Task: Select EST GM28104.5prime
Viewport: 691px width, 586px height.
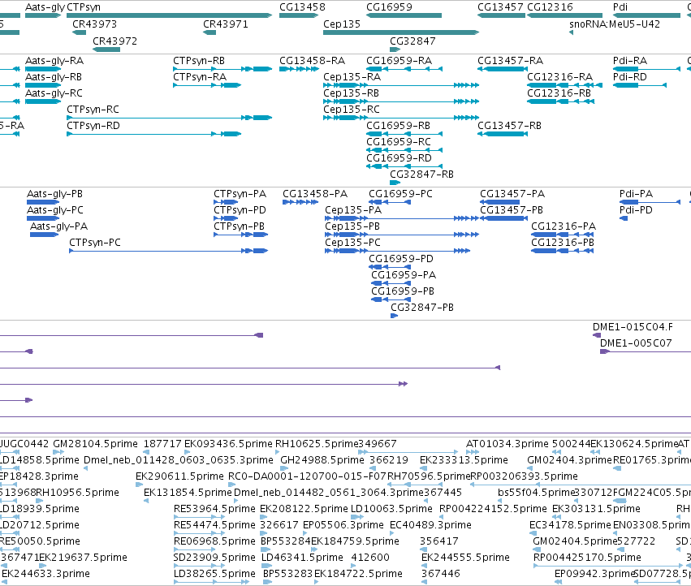Action: (x=95, y=444)
